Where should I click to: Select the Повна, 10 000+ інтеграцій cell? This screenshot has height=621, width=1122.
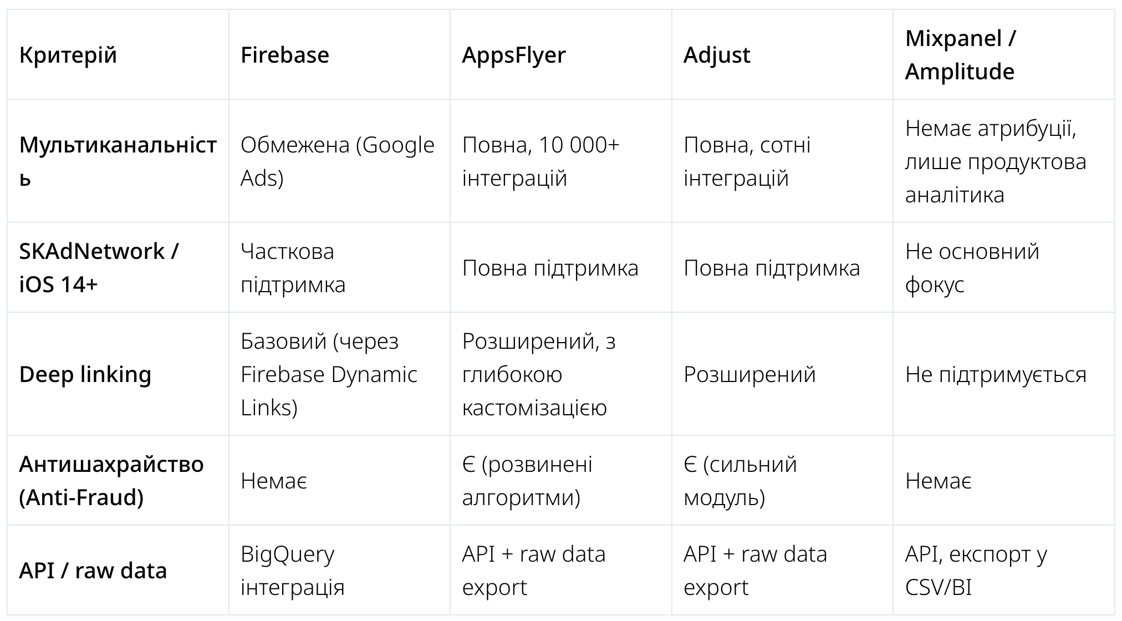pos(540,161)
